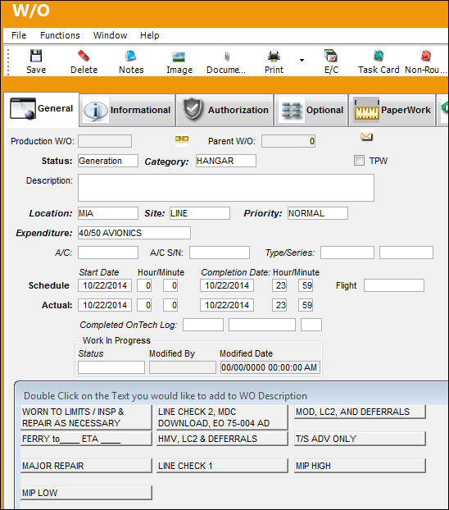The image size is (449, 510).
Task: Click the Delete eraser icon
Action: 84,56
